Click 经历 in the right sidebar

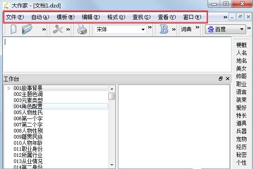click(241, 147)
